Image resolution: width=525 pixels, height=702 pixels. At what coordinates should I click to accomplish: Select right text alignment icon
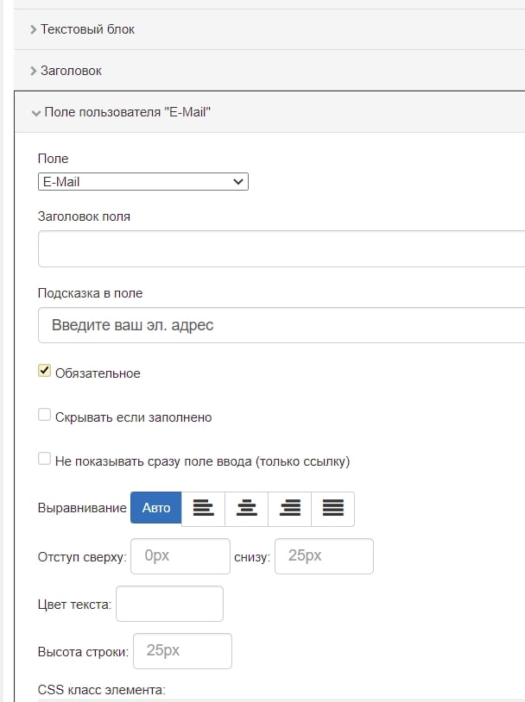[x=289, y=509]
